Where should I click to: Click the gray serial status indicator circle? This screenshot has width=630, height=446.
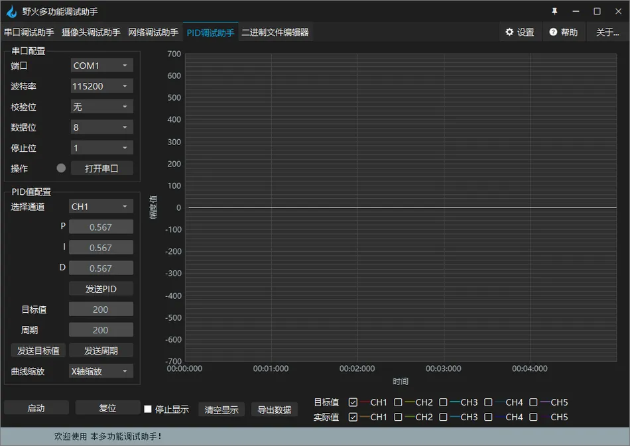point(61,168)
